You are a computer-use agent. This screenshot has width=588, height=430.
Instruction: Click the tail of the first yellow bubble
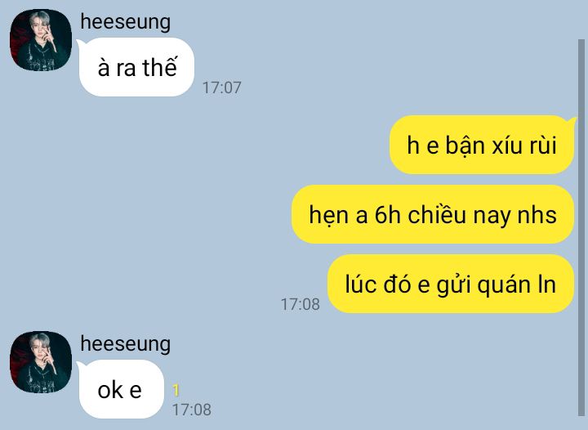pos(572,122)
